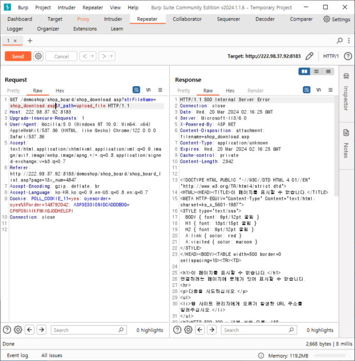Expand back history dropdown arrow
The height and width of the screenshot is (361, 355).
[x=92, y=56]
